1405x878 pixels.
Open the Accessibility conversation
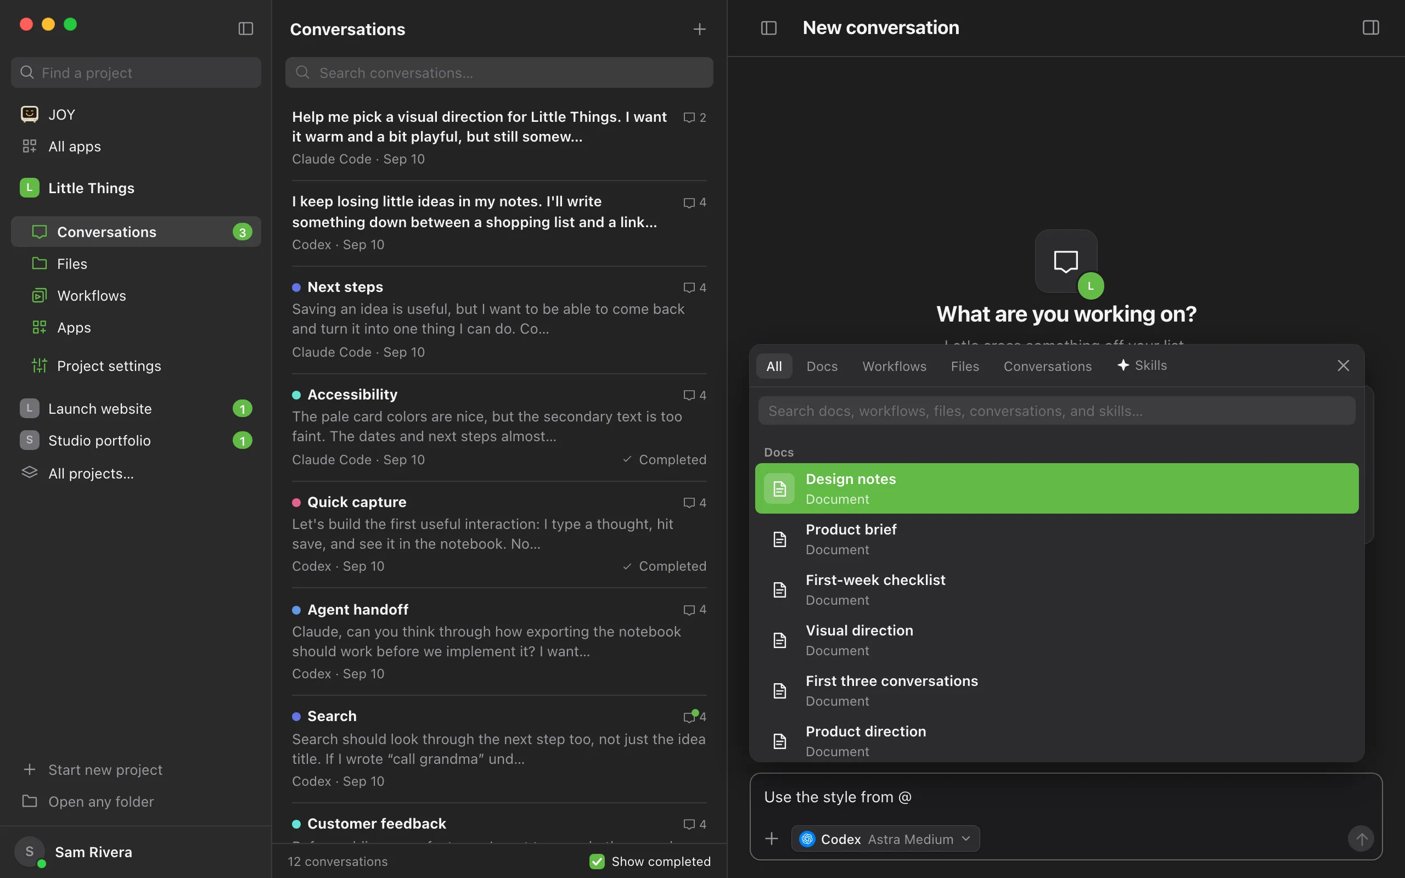pyautogui.click(x=499, y=427)
